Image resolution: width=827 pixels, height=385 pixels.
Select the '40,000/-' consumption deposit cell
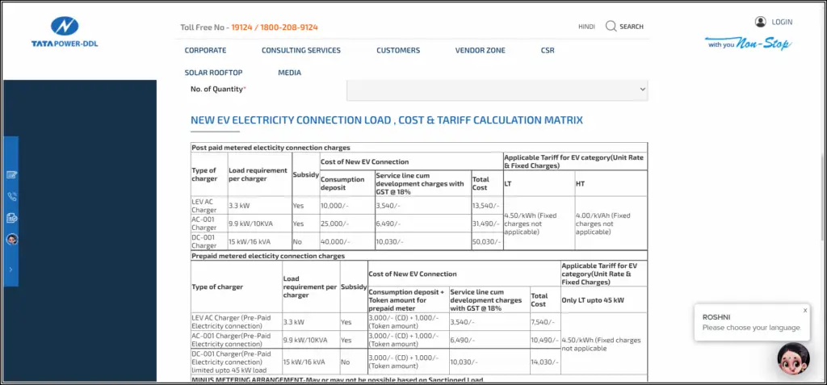click(347, 241)
